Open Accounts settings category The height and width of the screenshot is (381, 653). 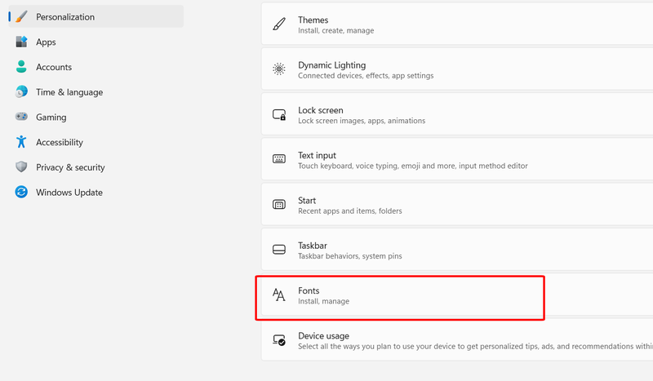[54, 67]
